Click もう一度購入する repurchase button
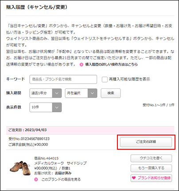The width and height of the screenshot is (179, 191). pyautogui.click(x=151, y=168)
